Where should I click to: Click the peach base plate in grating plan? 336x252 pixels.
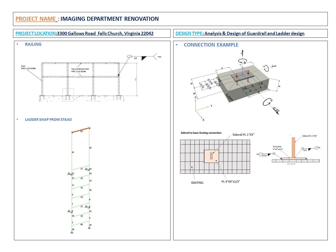211,156
